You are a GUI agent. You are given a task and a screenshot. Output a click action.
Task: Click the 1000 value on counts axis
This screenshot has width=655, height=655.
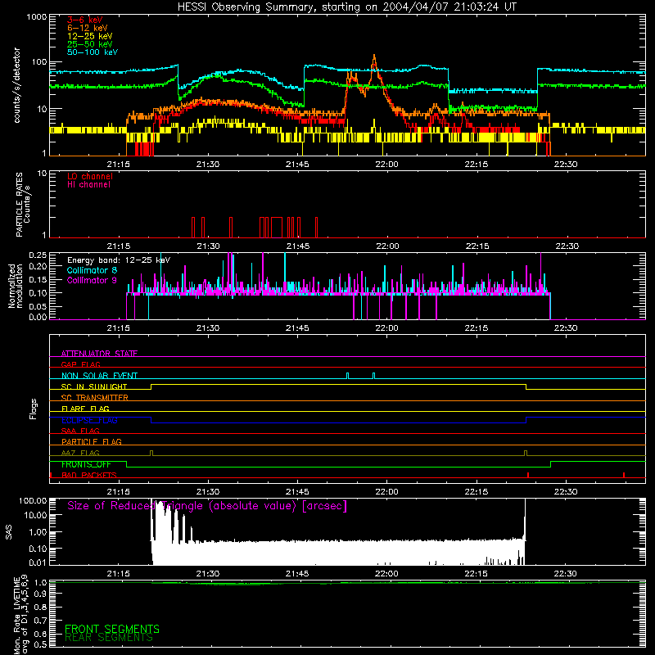pos(37,17)
